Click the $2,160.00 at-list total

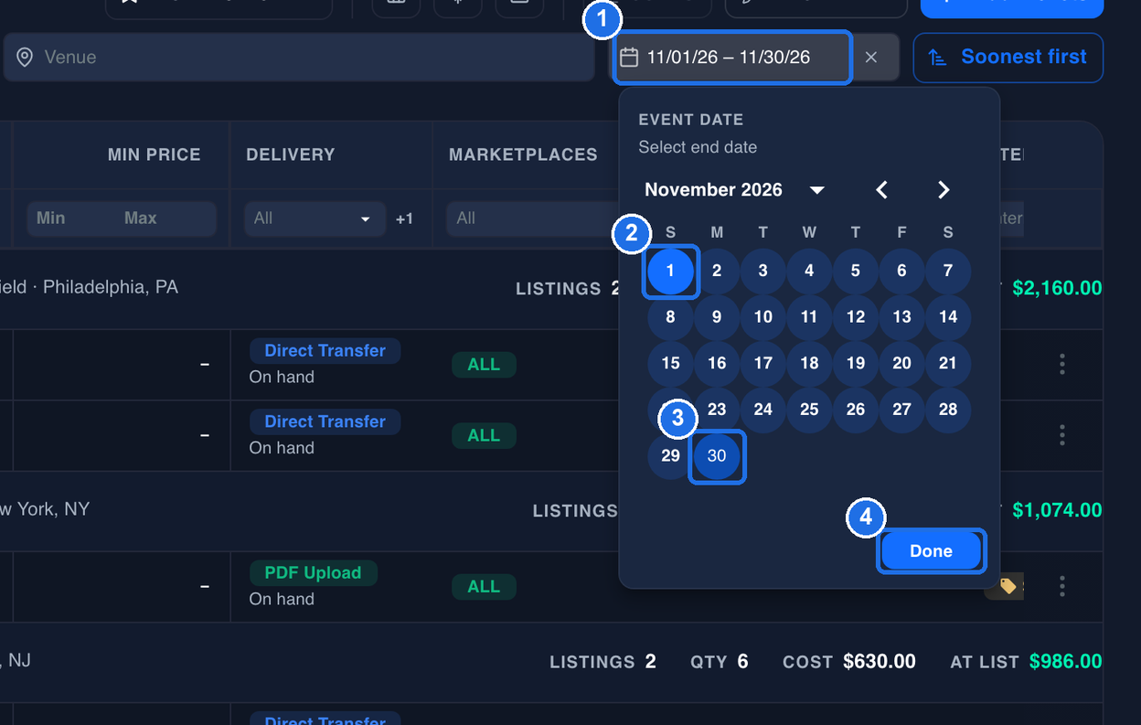coord(1057,289)
